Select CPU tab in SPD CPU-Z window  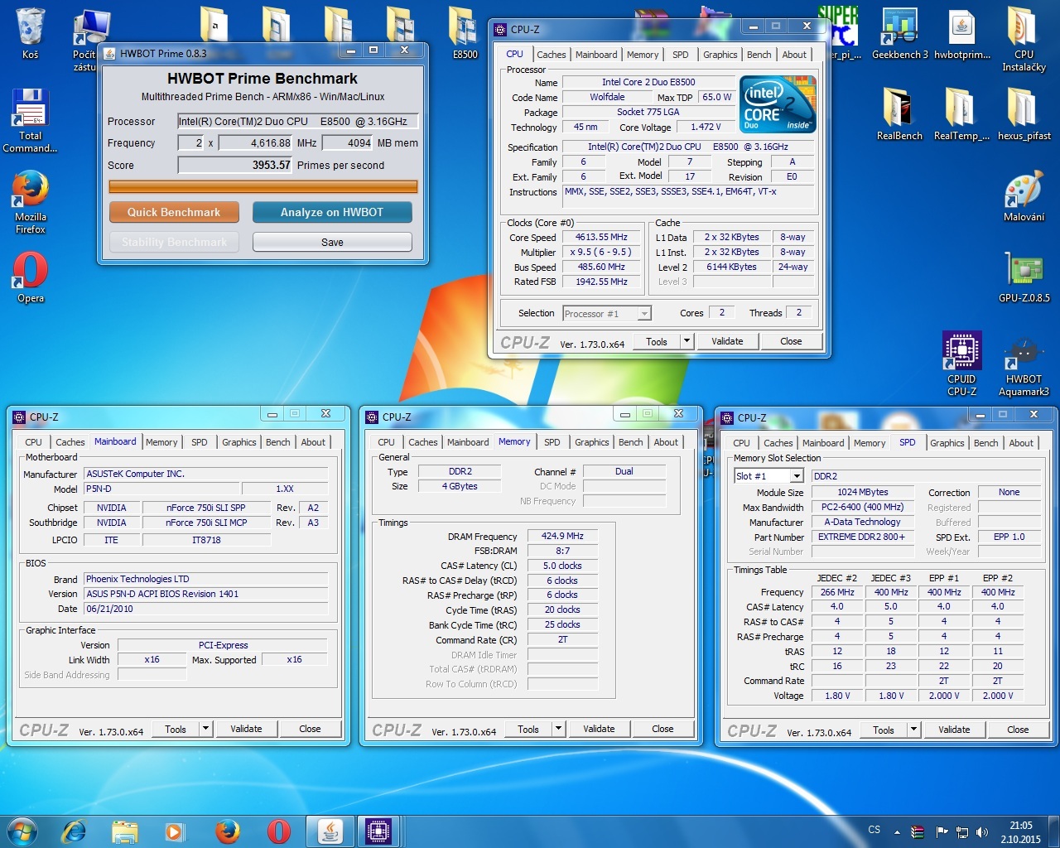pyautogui.click(x=741, y=443)
